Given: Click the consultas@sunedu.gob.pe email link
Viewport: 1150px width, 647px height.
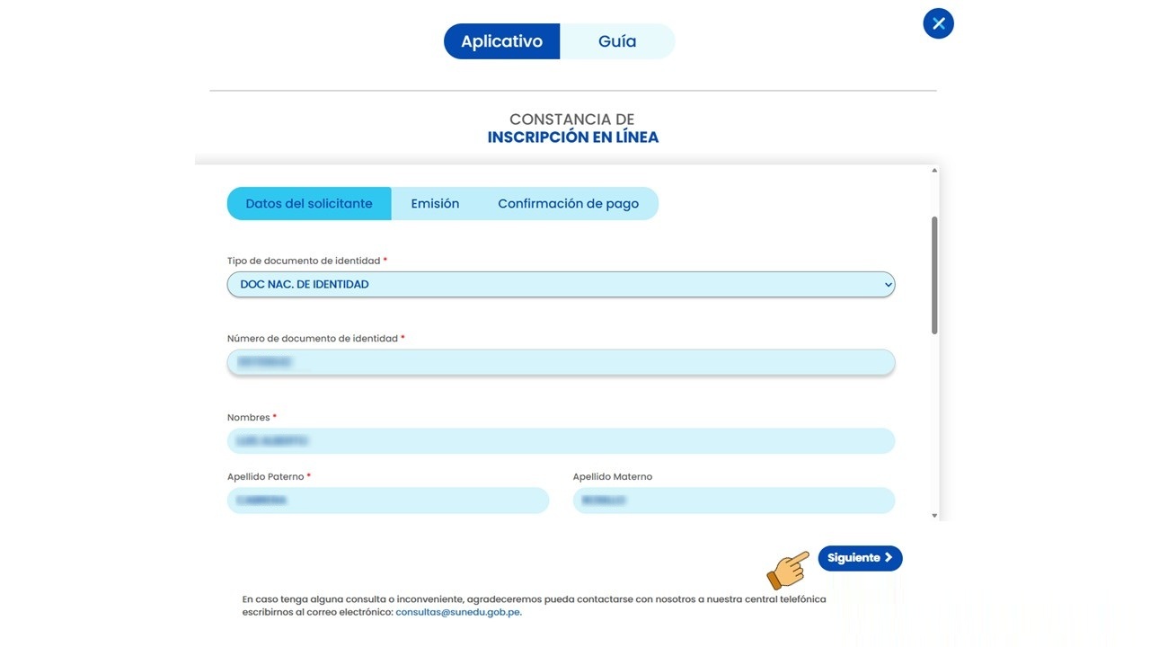Looking at the screenshot, I should [457, 611].
